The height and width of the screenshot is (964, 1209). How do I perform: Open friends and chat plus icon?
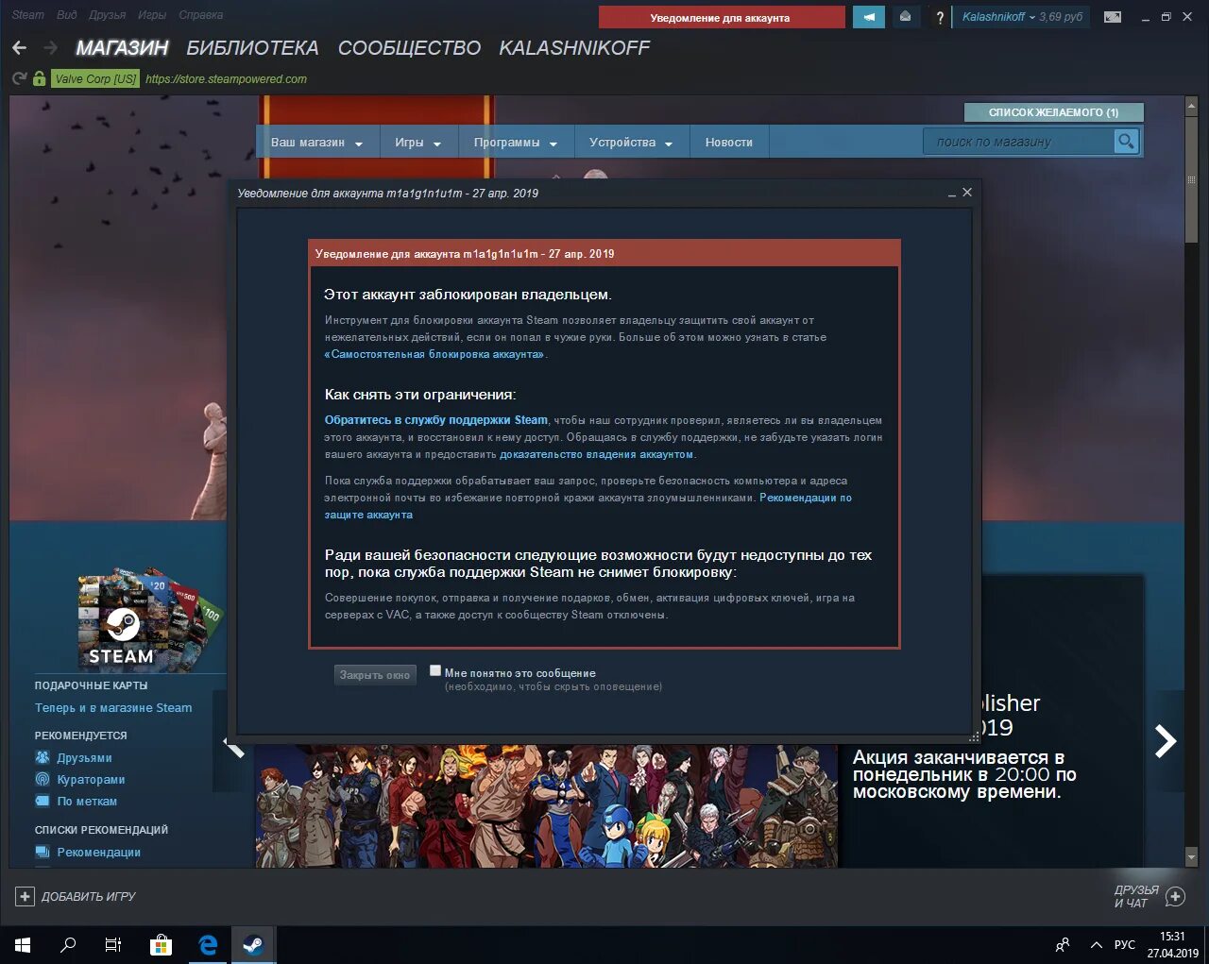(1176, 896)
